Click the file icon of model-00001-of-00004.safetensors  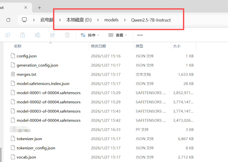13,93
